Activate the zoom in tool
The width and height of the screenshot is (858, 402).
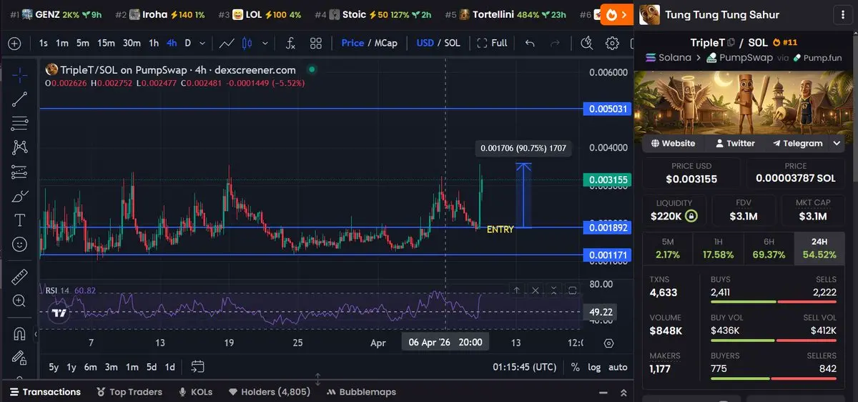click(20, 301)
